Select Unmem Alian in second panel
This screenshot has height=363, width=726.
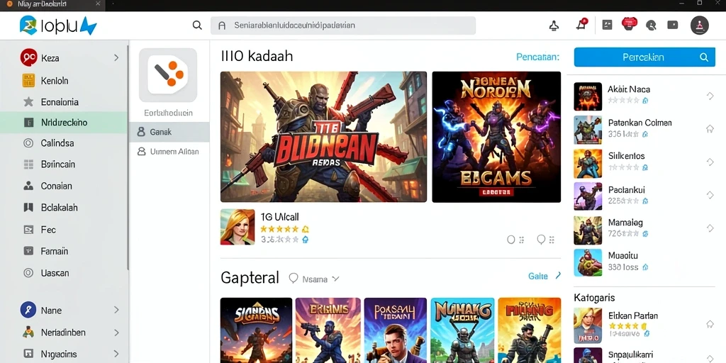coord(169,152)
